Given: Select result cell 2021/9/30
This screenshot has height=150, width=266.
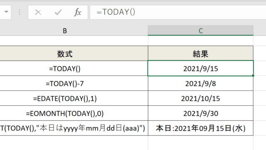Looking at the screenshot, I should point(201,113).
